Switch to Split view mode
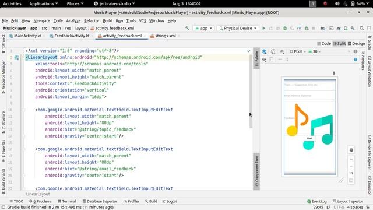Image resolution: width=373 pixels, height=210 pixels. tap(339, 43)
